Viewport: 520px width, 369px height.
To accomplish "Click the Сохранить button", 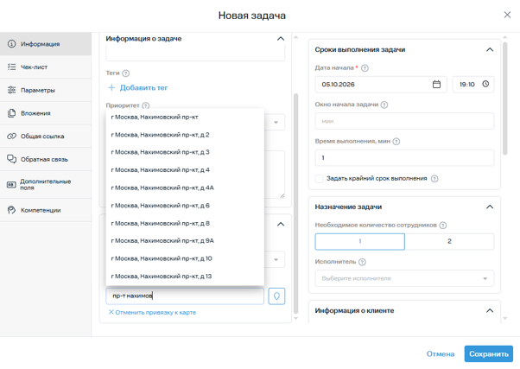I will (489, 353).
